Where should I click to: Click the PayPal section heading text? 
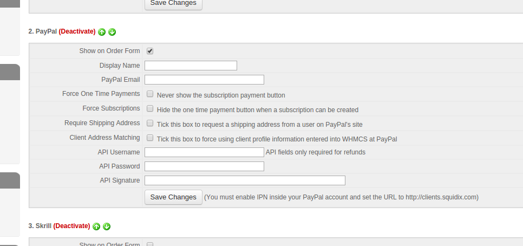coord(46,31)
